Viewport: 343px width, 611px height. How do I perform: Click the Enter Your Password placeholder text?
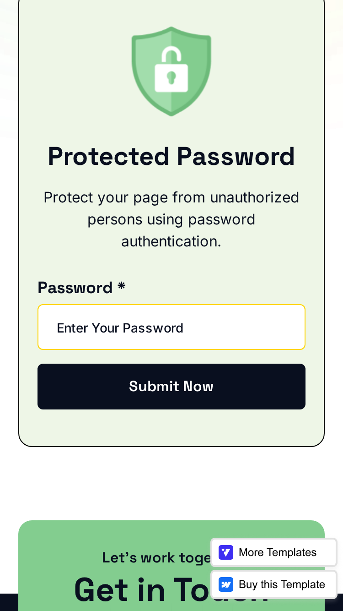[x=120, y=328]
